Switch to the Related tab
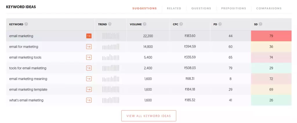Viewport: 297px width, 123px height. click(174, 8)
